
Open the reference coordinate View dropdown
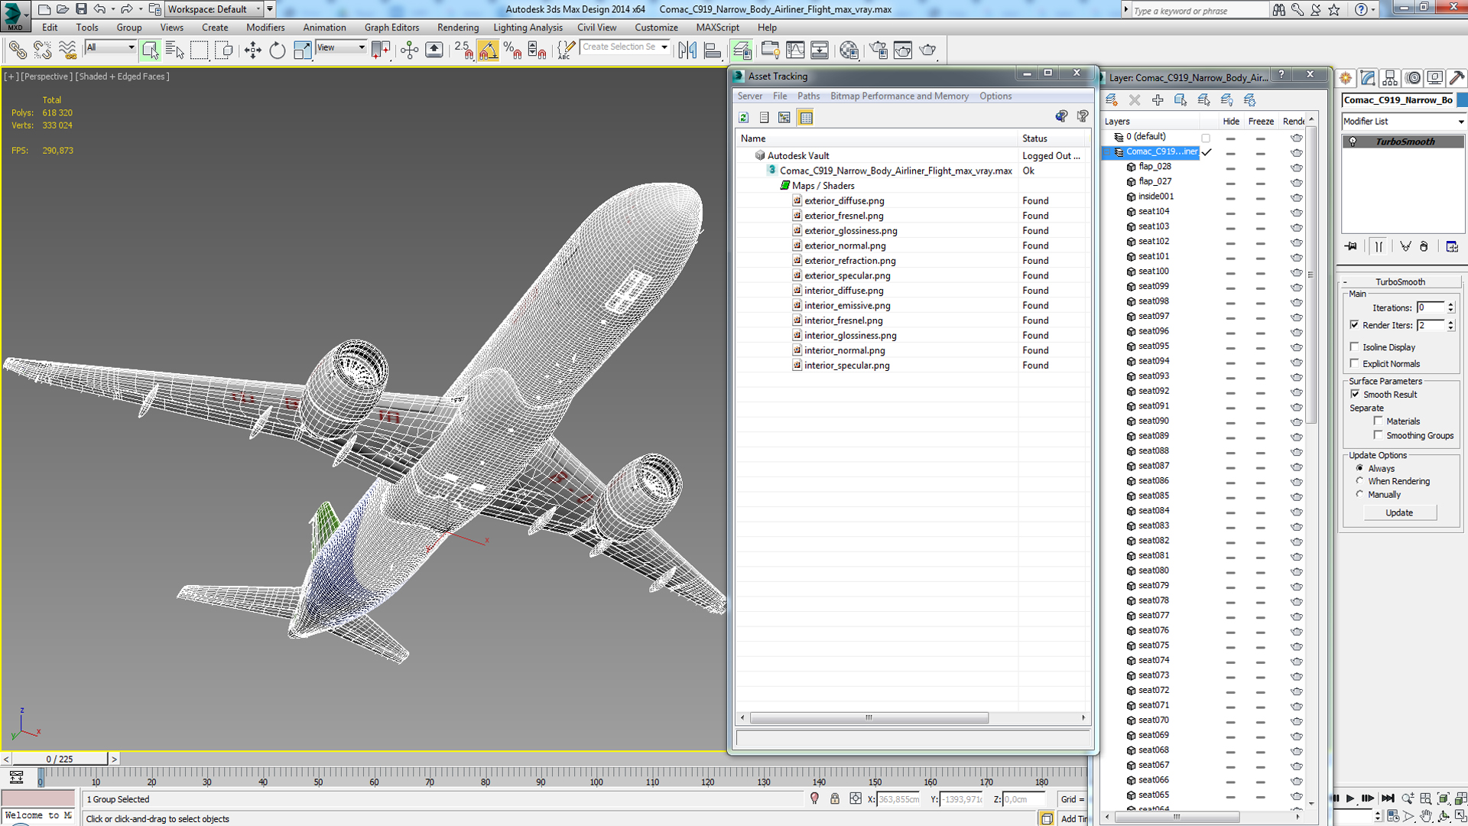(341, 47)
